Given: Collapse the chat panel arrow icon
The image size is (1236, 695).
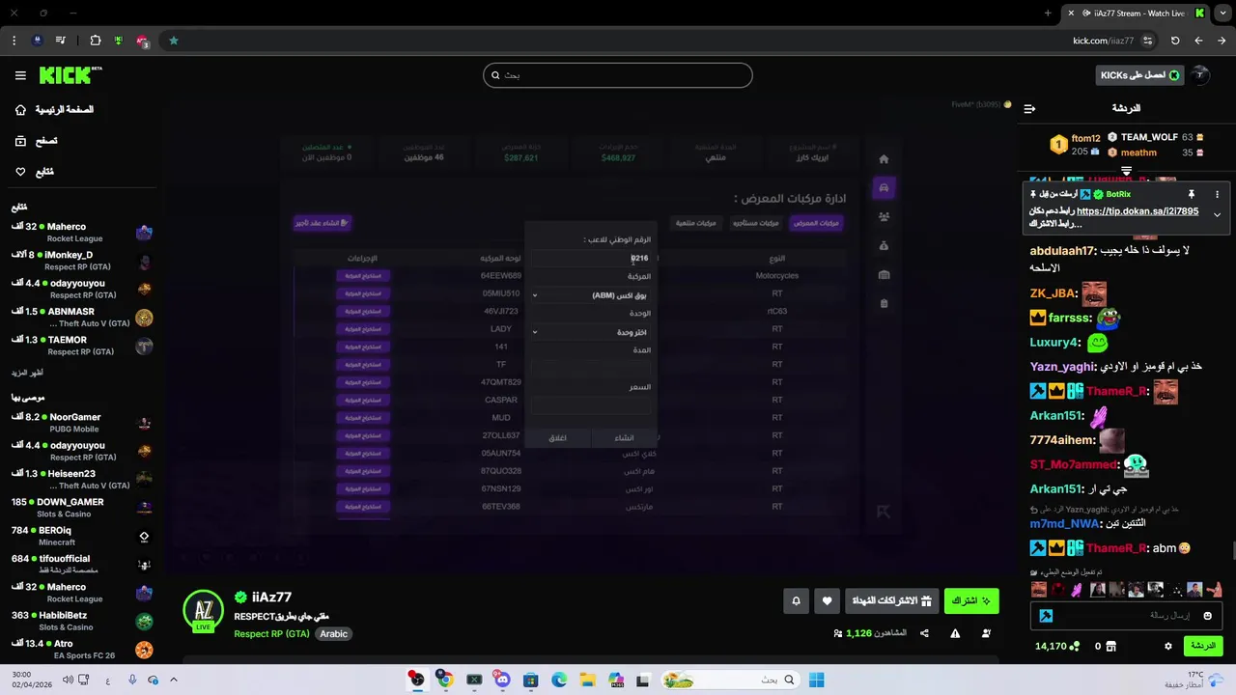Looking at the screenshot, I should click(x=1029, y=108).
